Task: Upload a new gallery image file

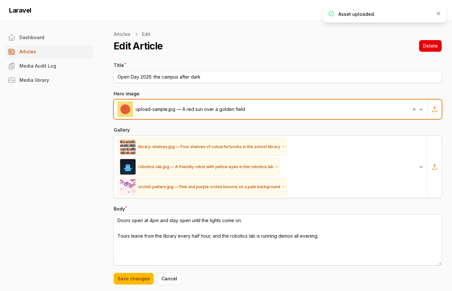Action: click(x=435, y=167)
